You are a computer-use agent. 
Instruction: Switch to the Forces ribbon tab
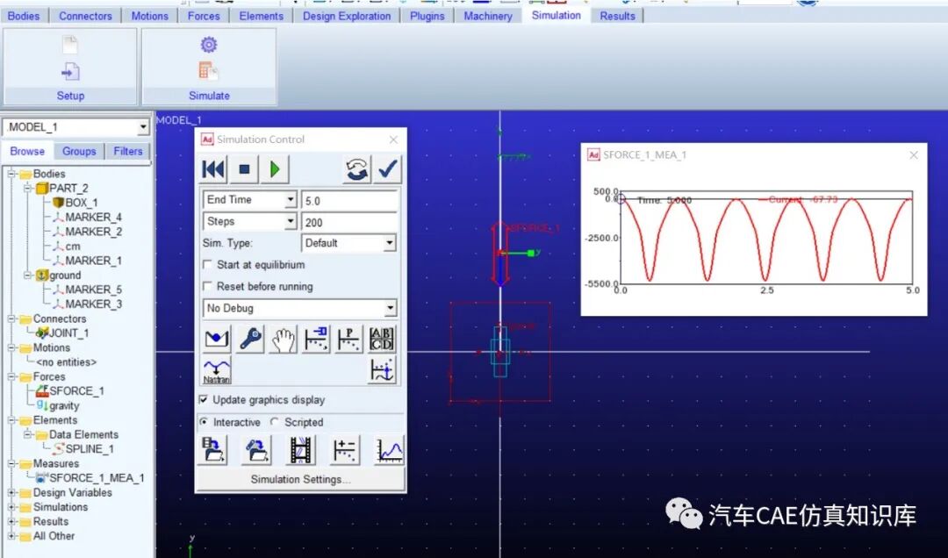pos(204,17)
